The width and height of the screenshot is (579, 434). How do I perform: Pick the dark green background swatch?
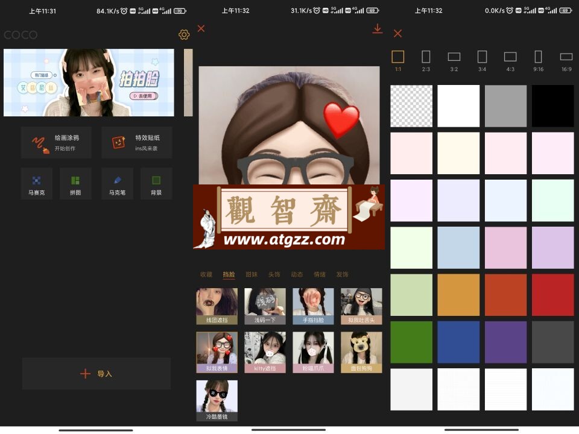click(x=411, y=342)
